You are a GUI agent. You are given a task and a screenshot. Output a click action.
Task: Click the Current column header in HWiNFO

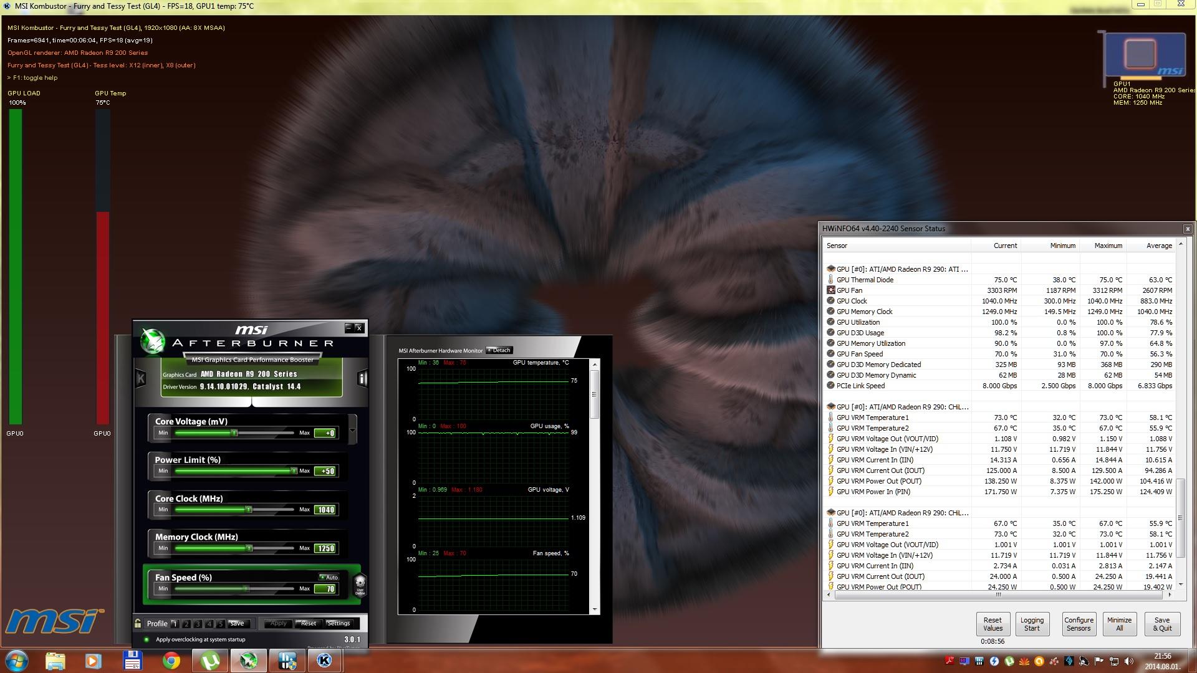(996, 246)
